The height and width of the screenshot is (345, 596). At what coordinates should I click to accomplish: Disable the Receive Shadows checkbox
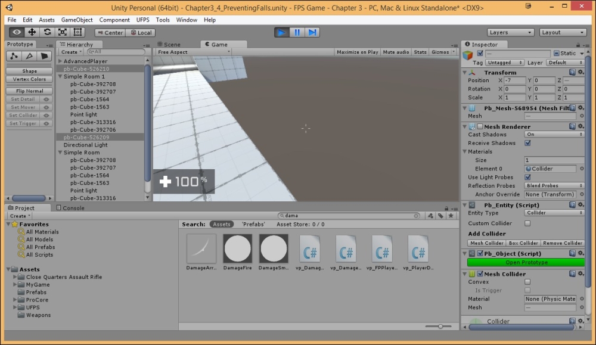point(527,143)
